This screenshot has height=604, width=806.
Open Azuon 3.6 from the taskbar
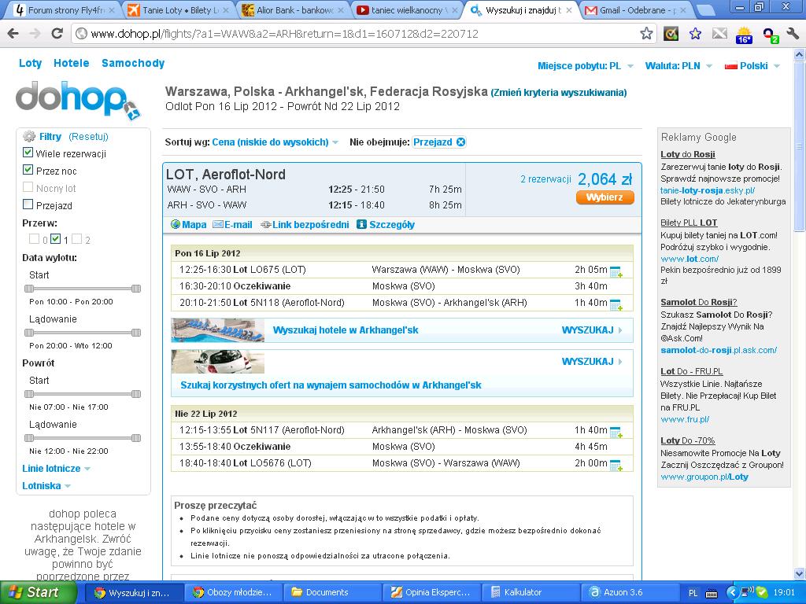tap(630, 592)
